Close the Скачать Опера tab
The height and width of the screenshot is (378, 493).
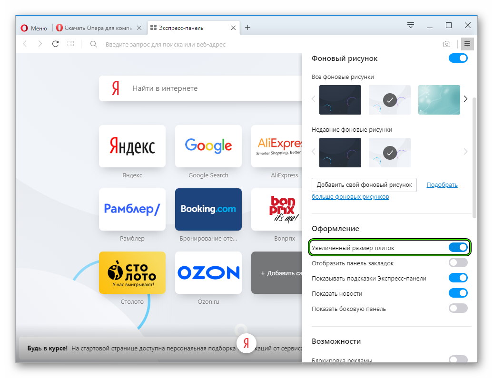point(139,28)
